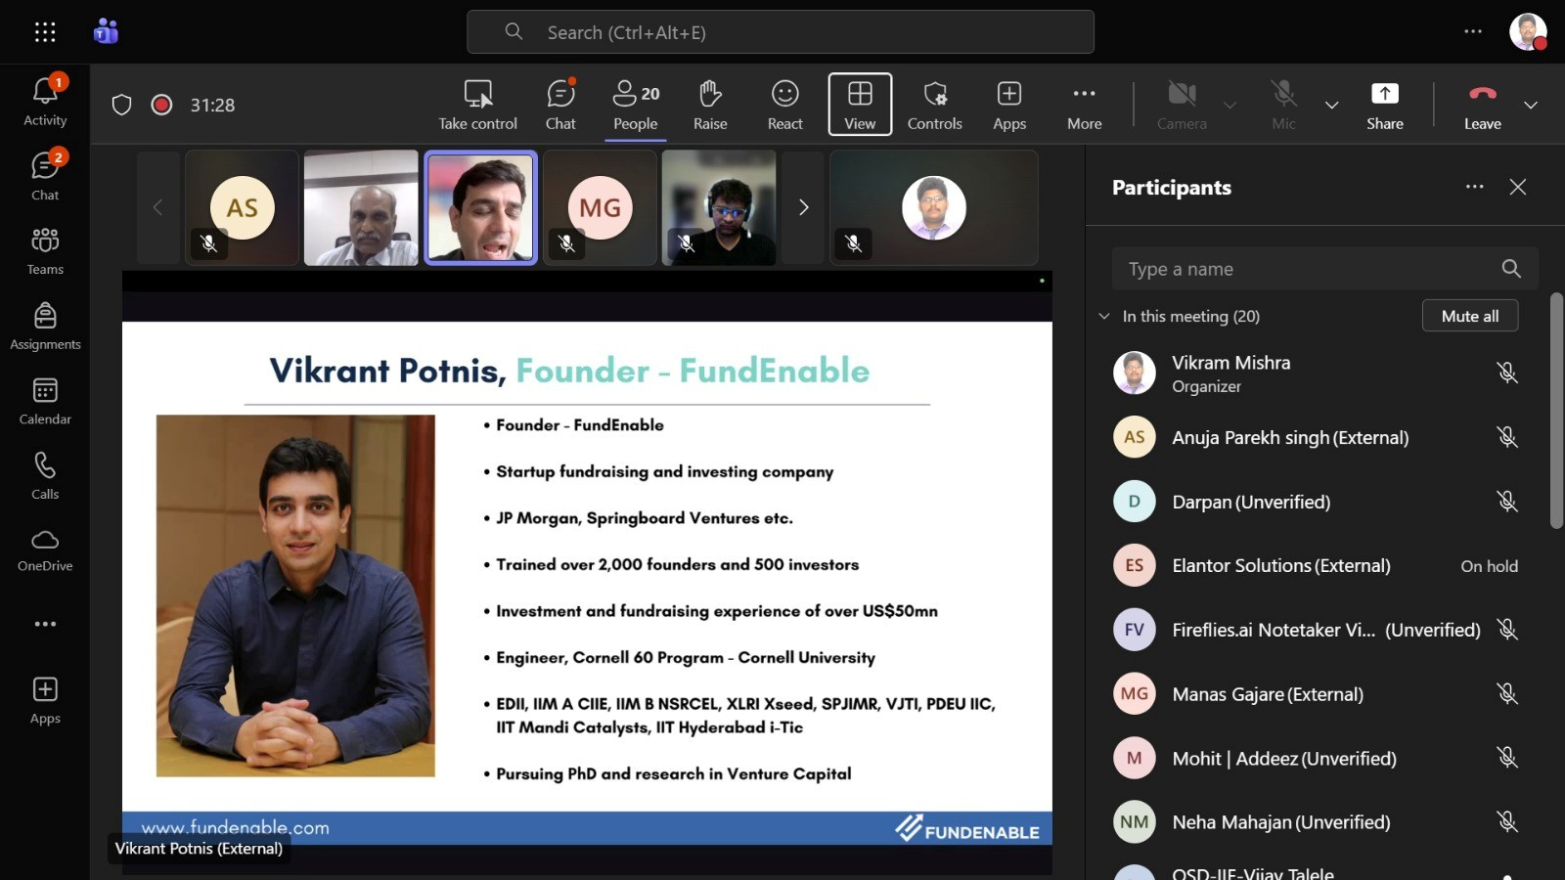The image size is (1565, 880).
Task: Open the meeting Chat panel
Action: (560, 105)
